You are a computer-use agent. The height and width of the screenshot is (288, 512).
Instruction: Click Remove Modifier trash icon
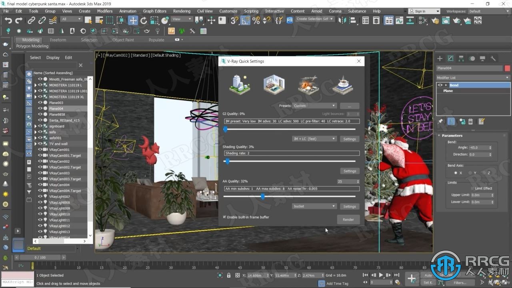point(470,122)
